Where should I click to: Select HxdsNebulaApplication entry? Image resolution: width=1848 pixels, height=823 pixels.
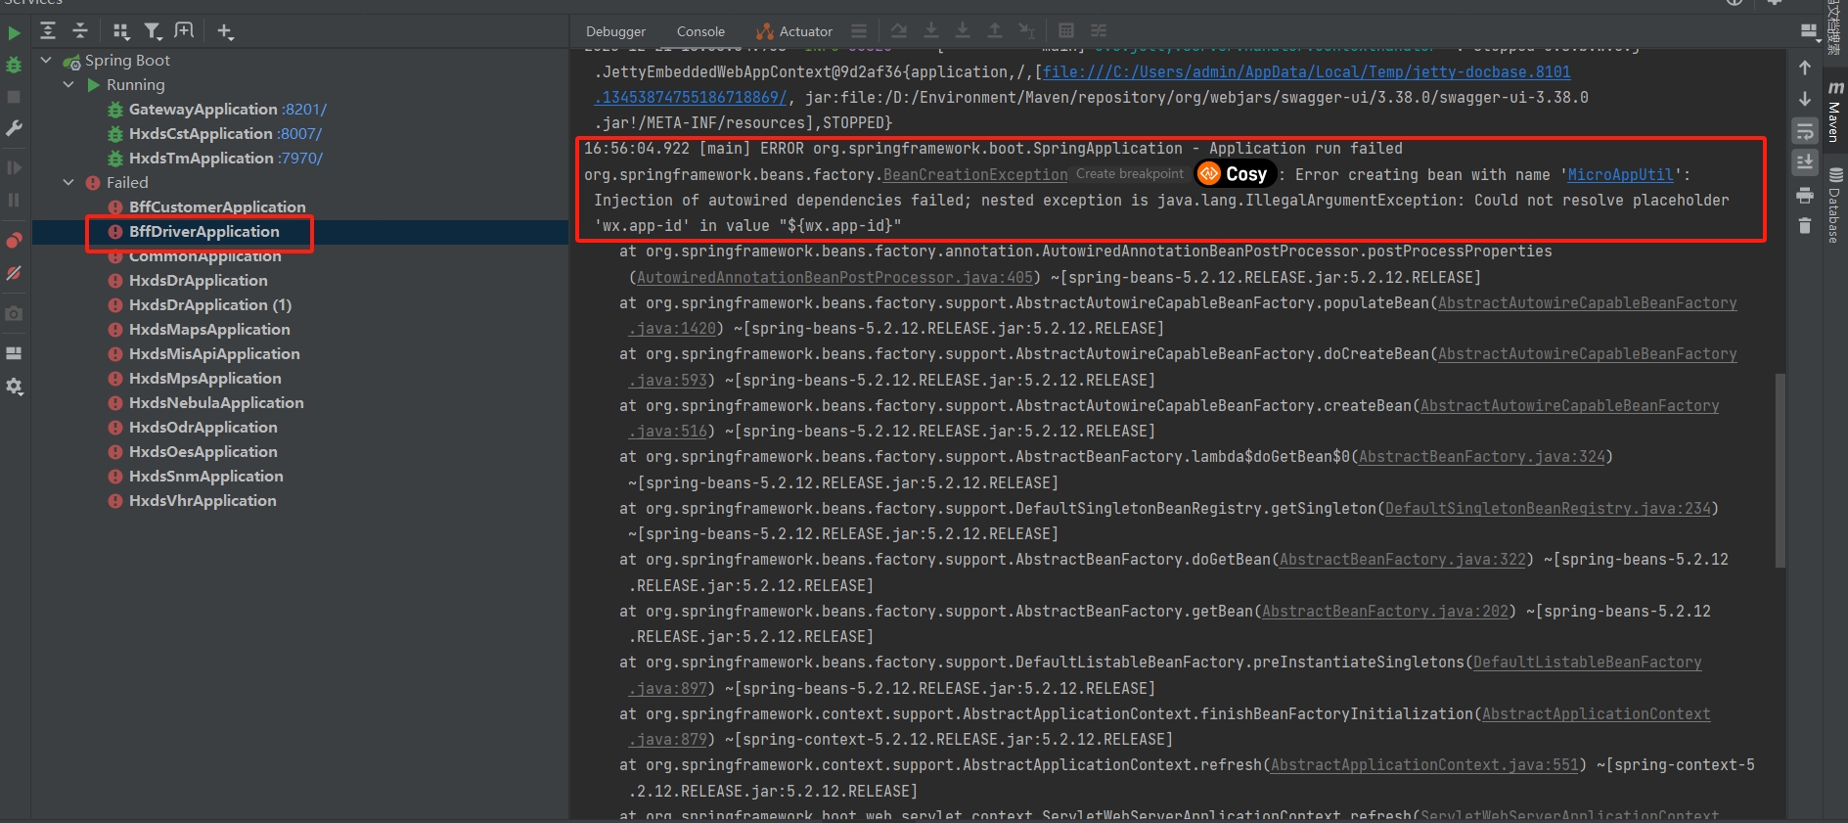point(216,402)
